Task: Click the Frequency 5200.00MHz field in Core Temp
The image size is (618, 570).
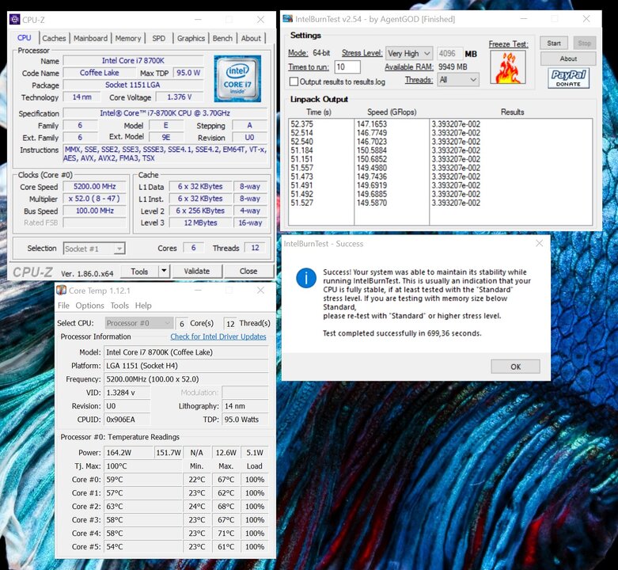Action: (x=186, y=379)
